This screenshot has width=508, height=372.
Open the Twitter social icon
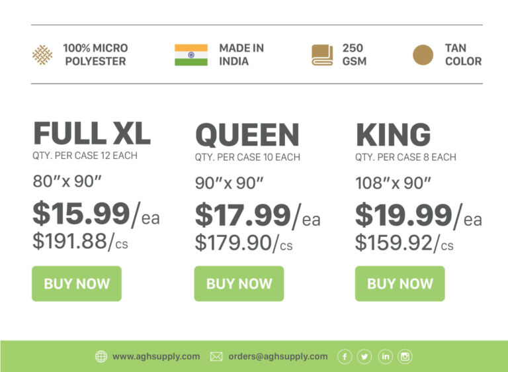click(364, 357)
